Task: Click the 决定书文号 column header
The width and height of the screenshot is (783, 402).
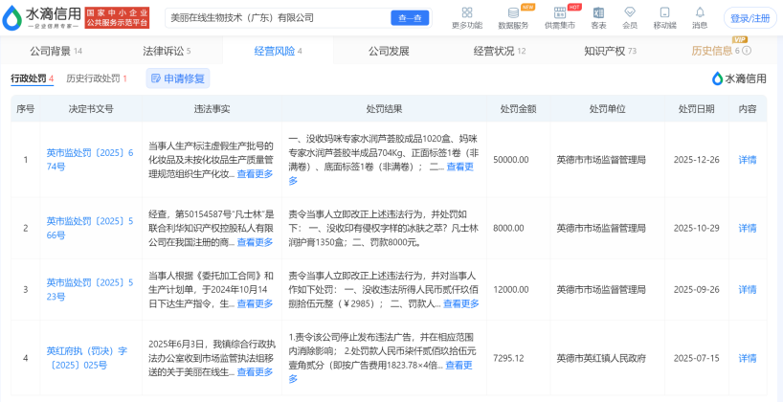Action: [91, 109]
